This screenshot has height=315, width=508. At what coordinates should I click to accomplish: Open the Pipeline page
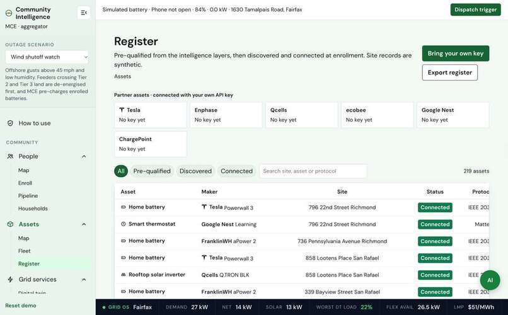point(28,196)
